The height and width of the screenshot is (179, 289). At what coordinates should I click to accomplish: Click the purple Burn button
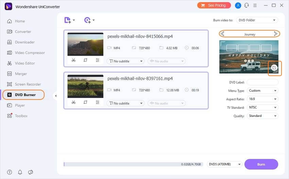pos(261,164)
